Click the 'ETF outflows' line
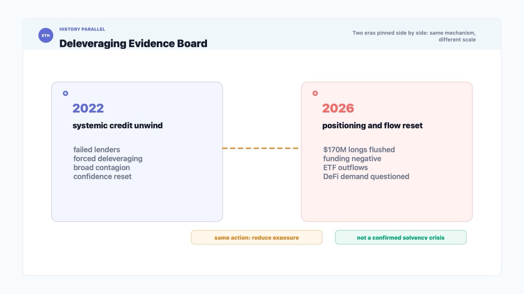The image size is (524, 294). tap(345, 168)
